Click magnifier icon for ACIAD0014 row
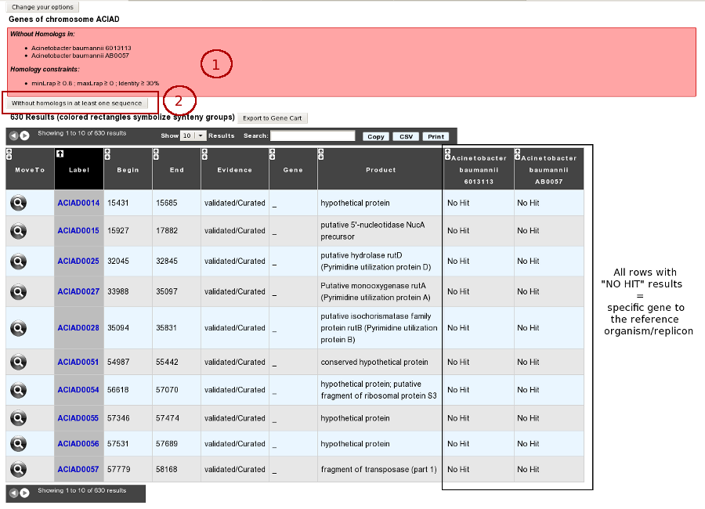705x509 pixels. (x=19, y=203)
